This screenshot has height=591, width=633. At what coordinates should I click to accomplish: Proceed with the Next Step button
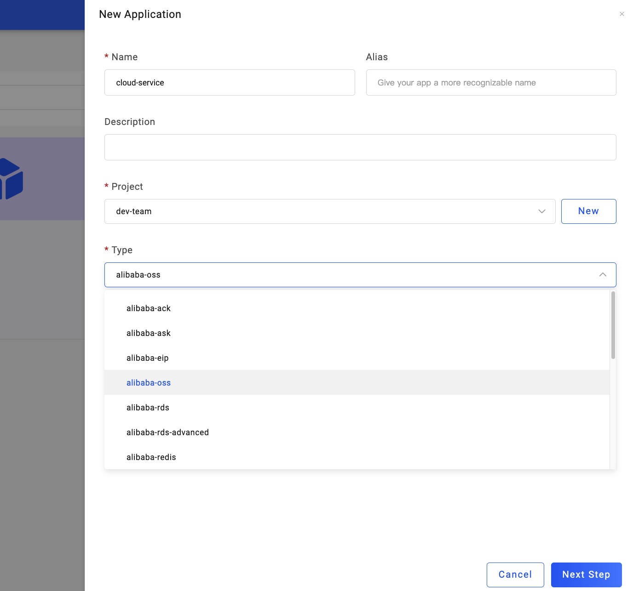tap(586, 574)
